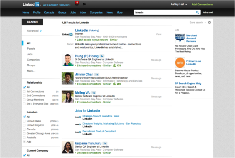The width and height of the screenshot is (235, 158).
Task: Select People in search sidebar
Action: point(31,49)
